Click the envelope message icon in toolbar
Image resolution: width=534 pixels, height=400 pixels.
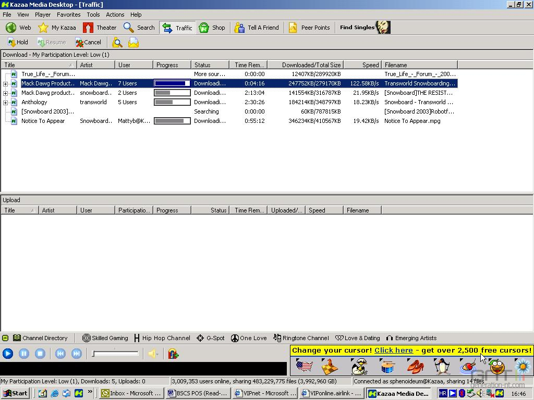[x=133, y=43]
